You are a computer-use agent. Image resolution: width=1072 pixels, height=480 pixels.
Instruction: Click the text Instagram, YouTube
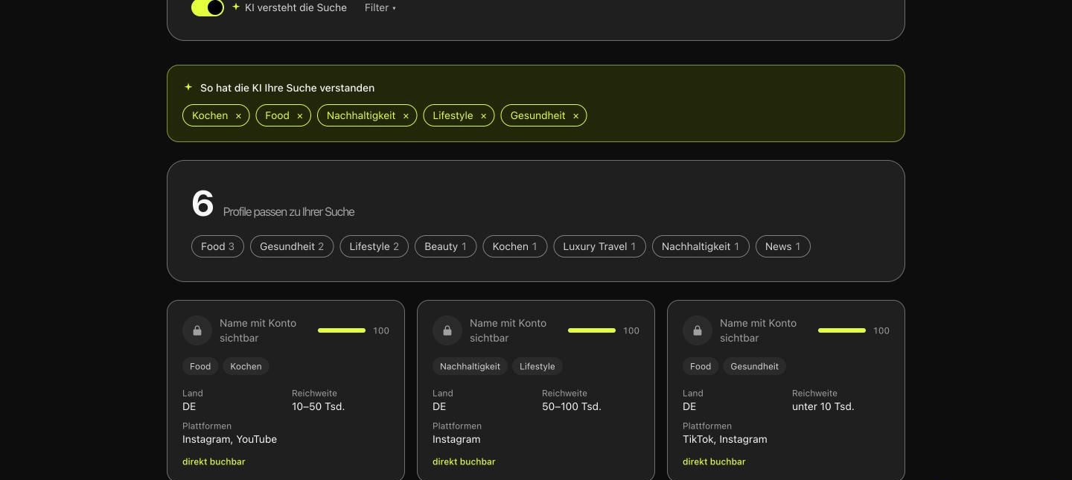(229, 439)
